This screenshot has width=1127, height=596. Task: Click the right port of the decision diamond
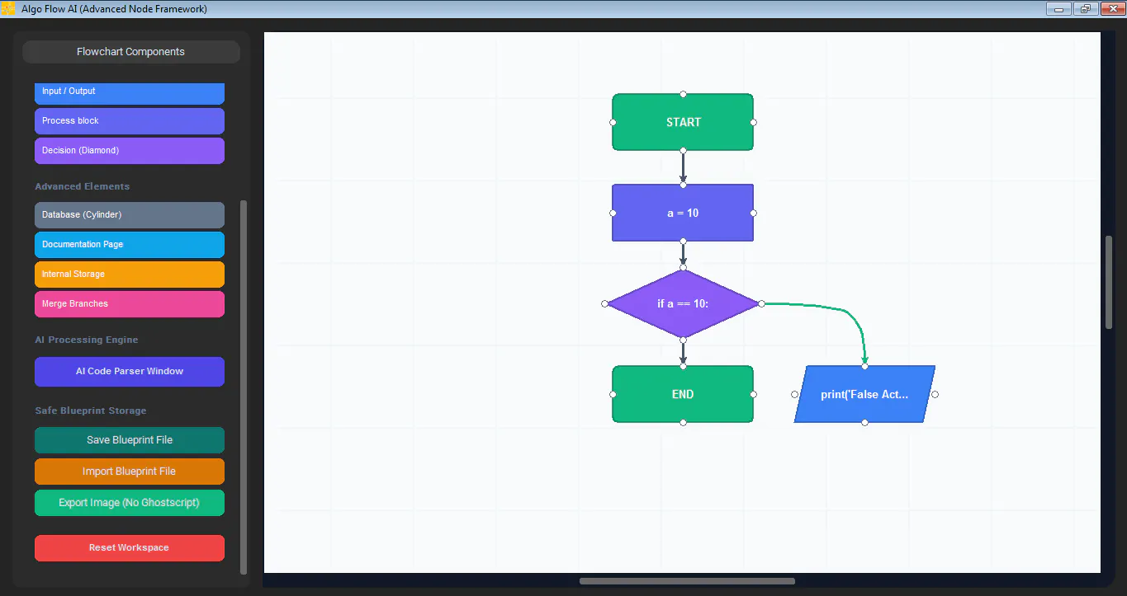(761, 303)
